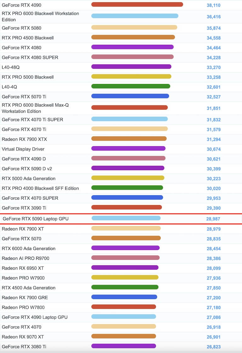Select GeForce RTX 5070 Ti name
The width and height of the screenshot is (242, 353).
[24, 97]
